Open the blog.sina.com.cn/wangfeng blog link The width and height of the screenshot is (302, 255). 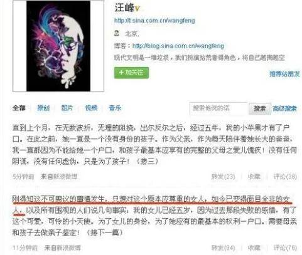[178, 46]
